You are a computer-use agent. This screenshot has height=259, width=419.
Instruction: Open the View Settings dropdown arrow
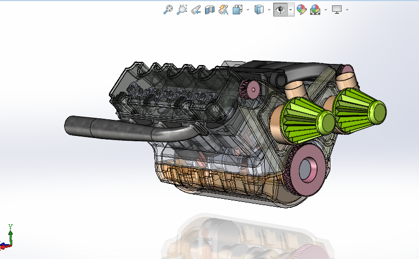pos(347,10)
